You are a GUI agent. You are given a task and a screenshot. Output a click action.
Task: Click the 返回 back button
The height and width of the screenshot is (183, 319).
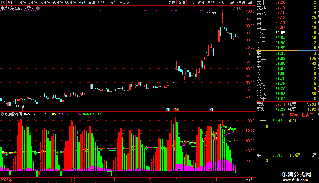pos(251,3)
